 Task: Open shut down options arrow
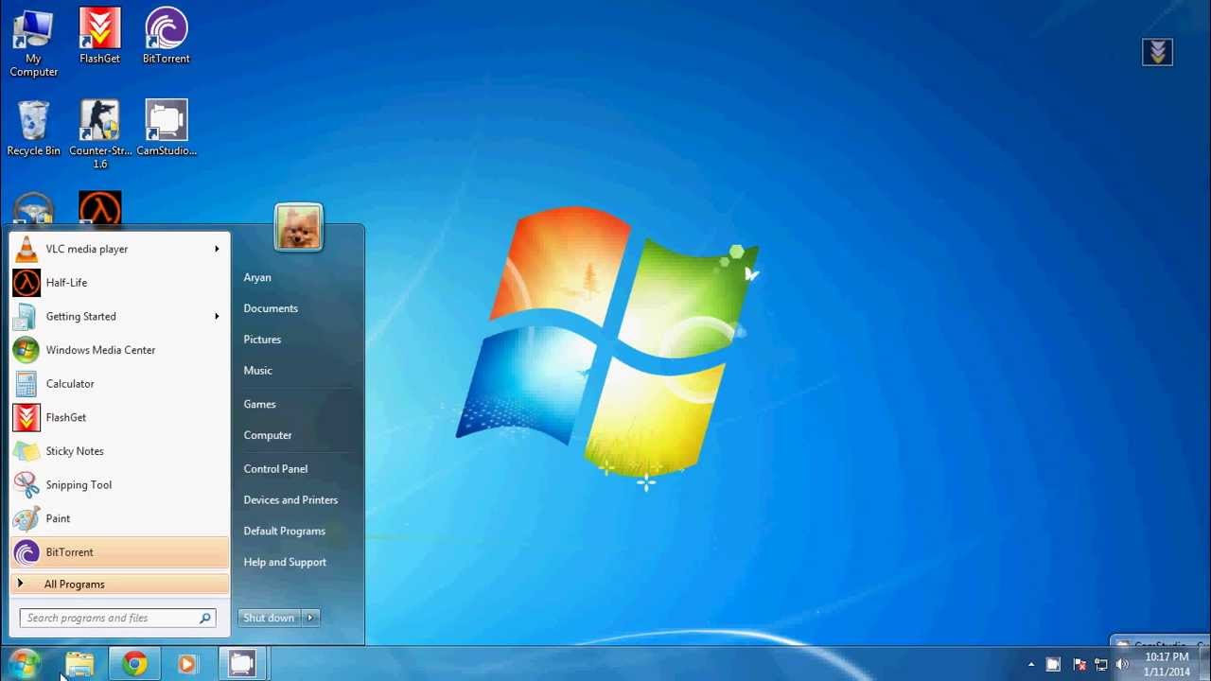pyautogui.click(x=310, y=618)
